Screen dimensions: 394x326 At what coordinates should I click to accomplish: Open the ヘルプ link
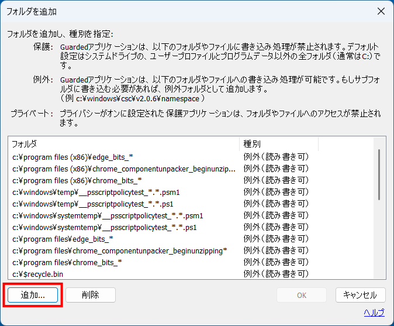click(374, 313)
